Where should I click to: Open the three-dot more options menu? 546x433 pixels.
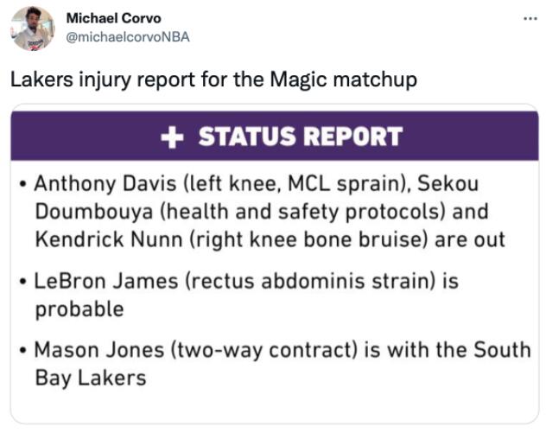click(x=530, y=19)
